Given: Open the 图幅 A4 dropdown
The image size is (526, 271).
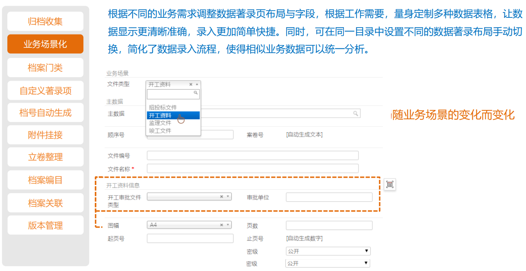Looking at the screenshot, I should [228, 225].
